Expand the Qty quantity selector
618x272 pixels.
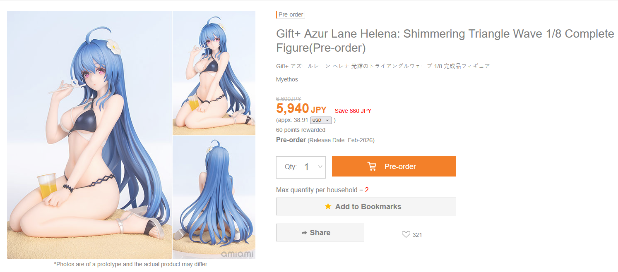pyautogui.click(x=301, y=167)
